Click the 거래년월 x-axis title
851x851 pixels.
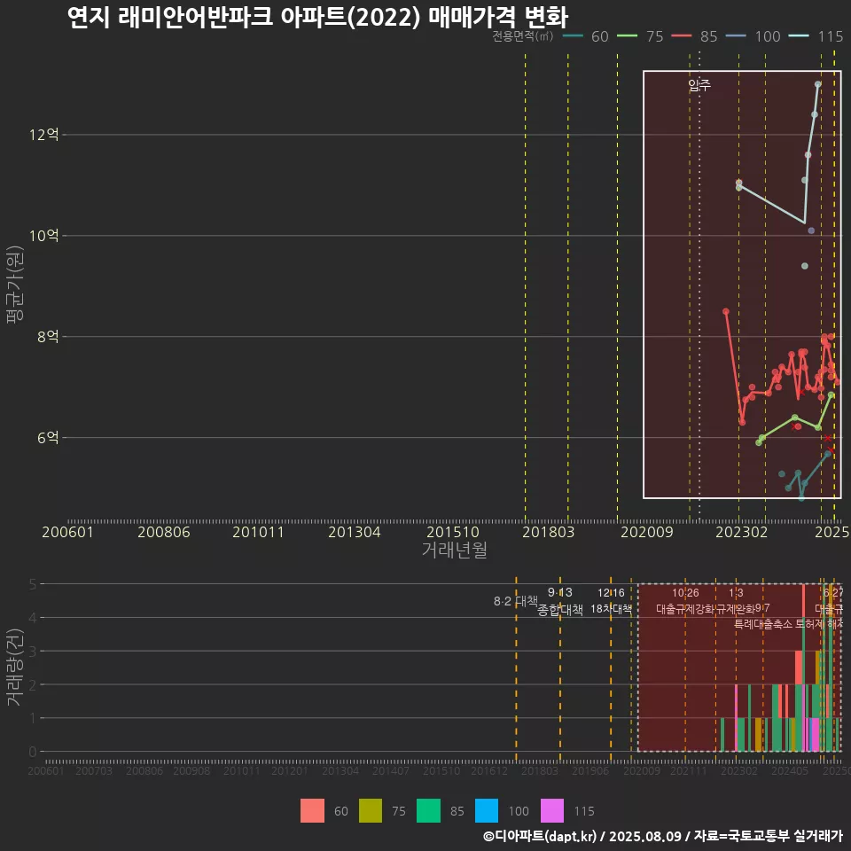click(454, 550)
